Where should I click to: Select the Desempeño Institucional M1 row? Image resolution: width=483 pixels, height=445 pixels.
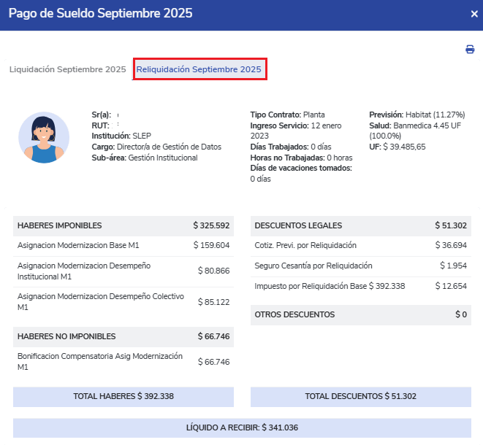pos(123,271)
